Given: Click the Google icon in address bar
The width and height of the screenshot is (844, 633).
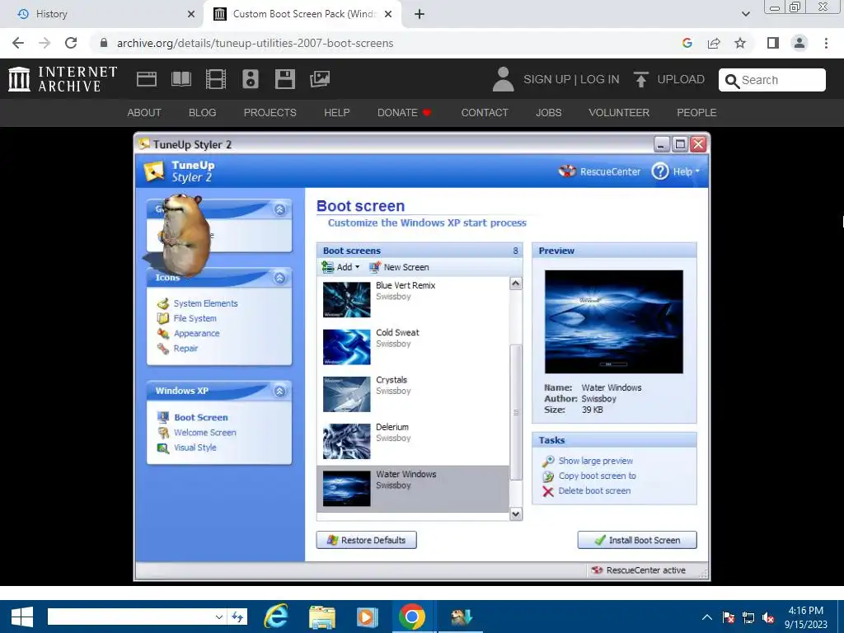Looking at the screenshot, I should (687, 43).
